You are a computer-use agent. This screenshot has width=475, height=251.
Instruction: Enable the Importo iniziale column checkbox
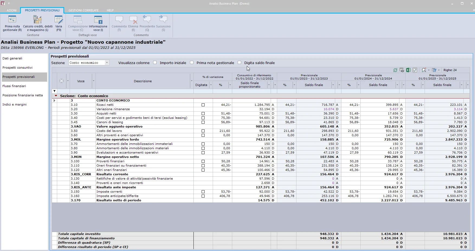pyautogui.click(x=155, y=62)
